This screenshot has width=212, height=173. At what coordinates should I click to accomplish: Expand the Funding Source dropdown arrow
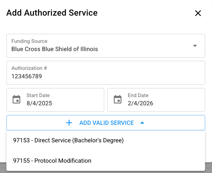pos(195,46)
